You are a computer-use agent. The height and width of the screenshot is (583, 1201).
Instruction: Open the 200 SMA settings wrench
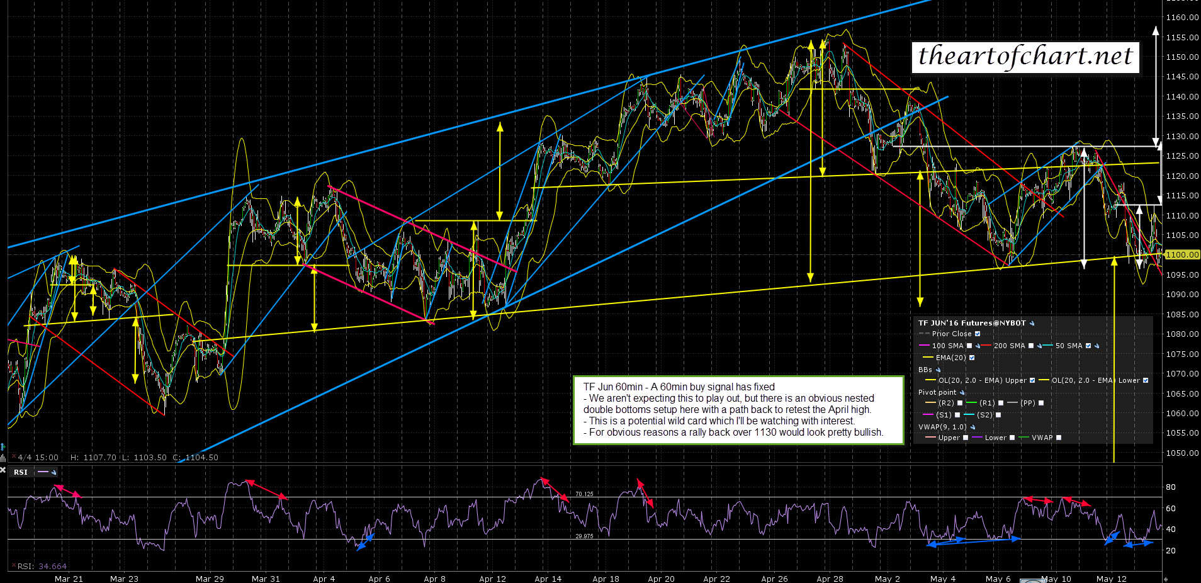[1039, 346]
